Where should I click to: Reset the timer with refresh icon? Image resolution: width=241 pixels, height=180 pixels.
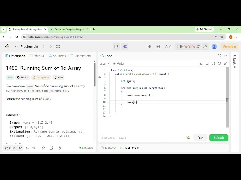click(198, 46)
